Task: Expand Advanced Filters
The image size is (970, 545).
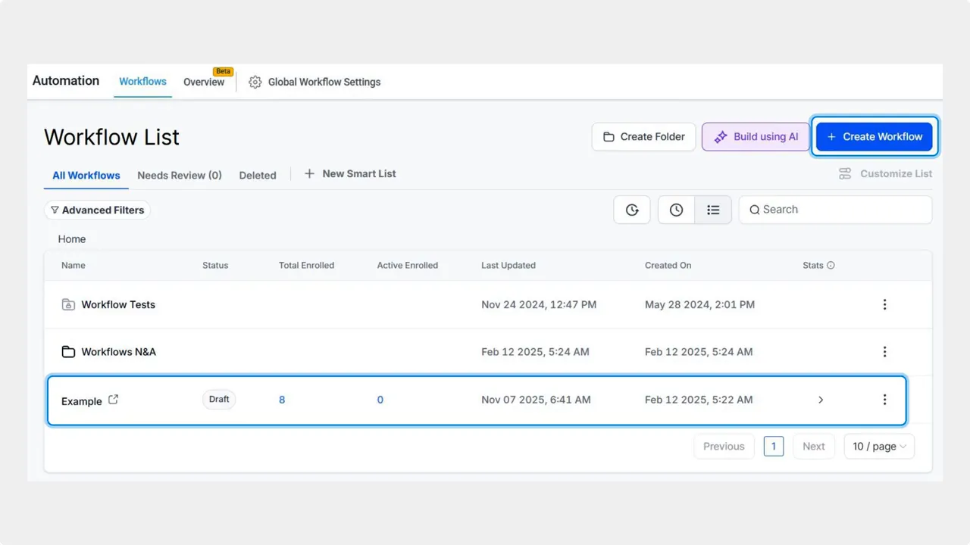Action: click(x=97, y=210)
